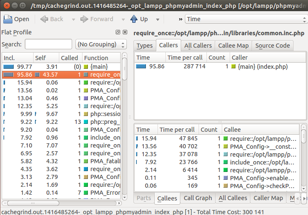
Task: Expand the toolbar overflow chevron
Action: click(x=180, y=19)
